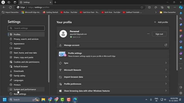Click the Search settings field

(26, 28)
